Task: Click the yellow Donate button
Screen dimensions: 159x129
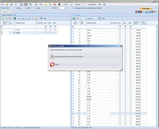Action: coord(146,8)
